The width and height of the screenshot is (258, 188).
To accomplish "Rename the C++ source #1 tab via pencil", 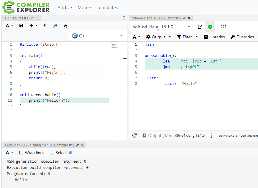I will tap(32, 18).
